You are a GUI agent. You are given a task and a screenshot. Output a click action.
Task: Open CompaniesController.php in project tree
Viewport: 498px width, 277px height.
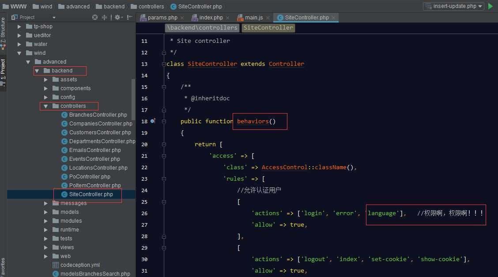pyautogui.click(x=97, y=124)
